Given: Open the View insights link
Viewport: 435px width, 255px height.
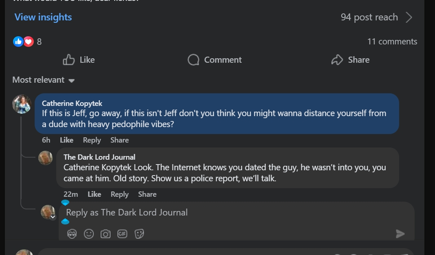Looking at the screenshot, I should pos(43,17).
